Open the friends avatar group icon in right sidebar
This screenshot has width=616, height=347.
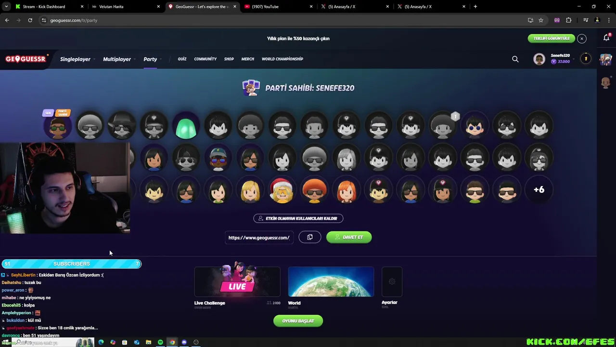point(606,59)
